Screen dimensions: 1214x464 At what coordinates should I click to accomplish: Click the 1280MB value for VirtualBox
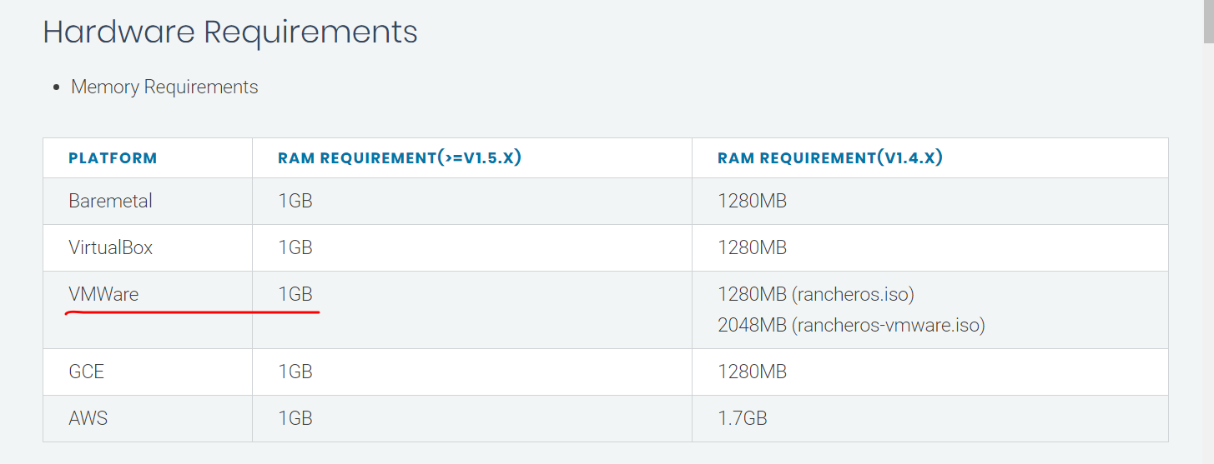(752, 247)
